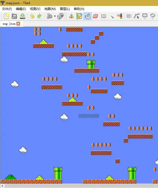Screen dimensions: 158x188
Task: Select the Objects selection tool
Action: tap(129, 16)
